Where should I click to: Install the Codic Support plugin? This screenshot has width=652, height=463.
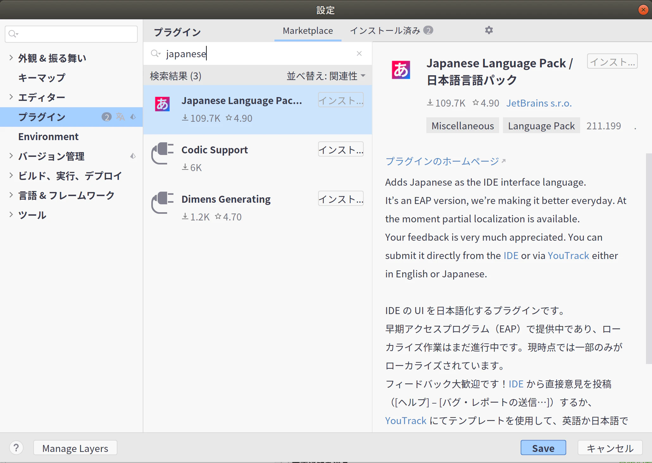coord(341,149)
